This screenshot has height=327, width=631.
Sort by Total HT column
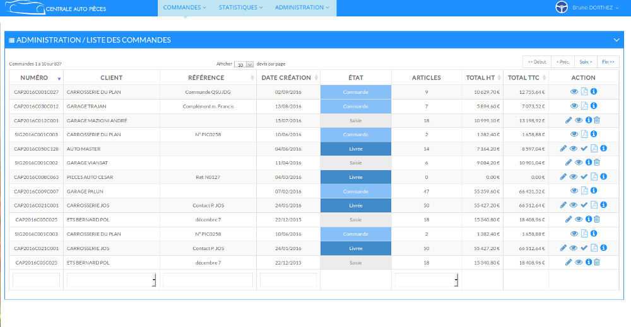(x=483, y=77)
